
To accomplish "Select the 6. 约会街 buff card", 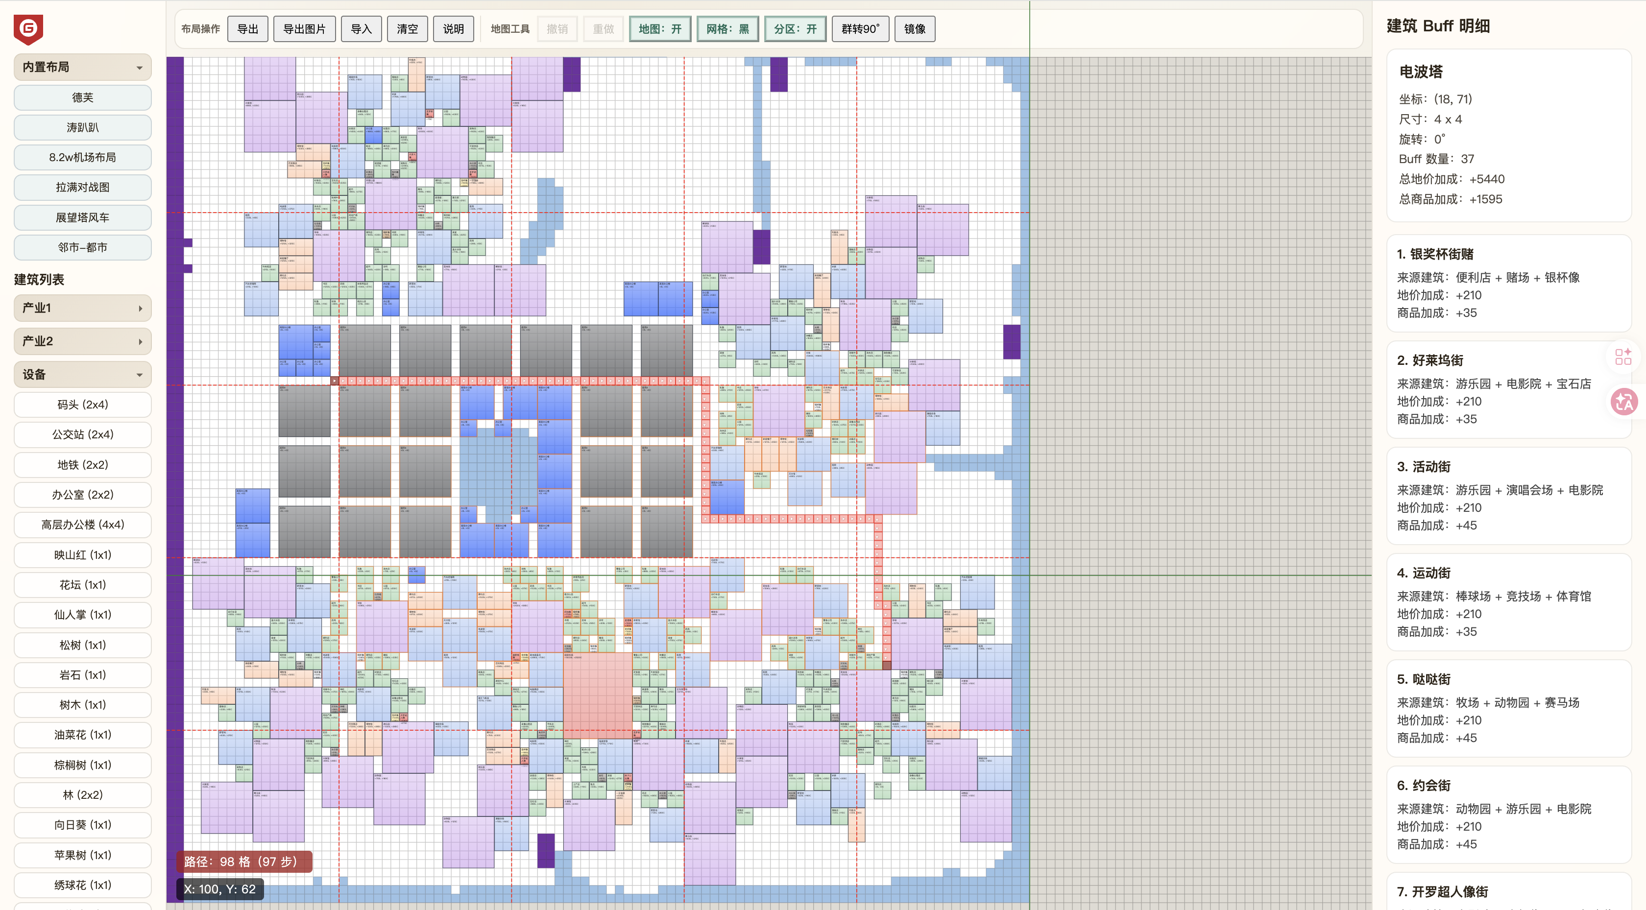I will pyautogui.click(x=1509, y=815).
